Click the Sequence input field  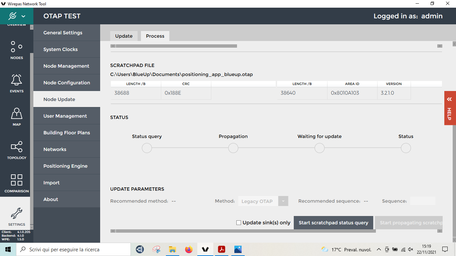(x=422, y=201)
